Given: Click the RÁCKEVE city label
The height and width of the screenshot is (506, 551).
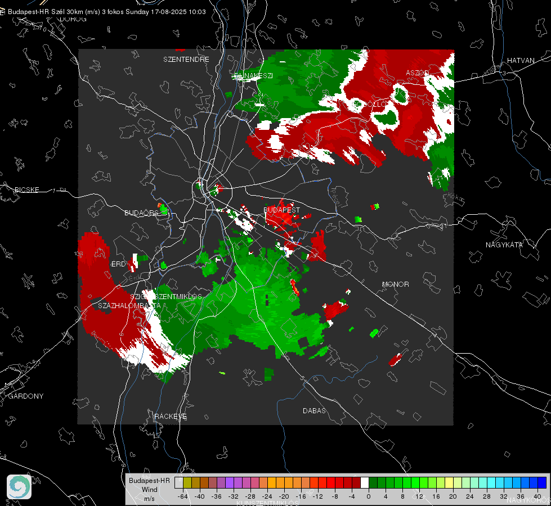Looking at the screenshot, I should (171, 417).
